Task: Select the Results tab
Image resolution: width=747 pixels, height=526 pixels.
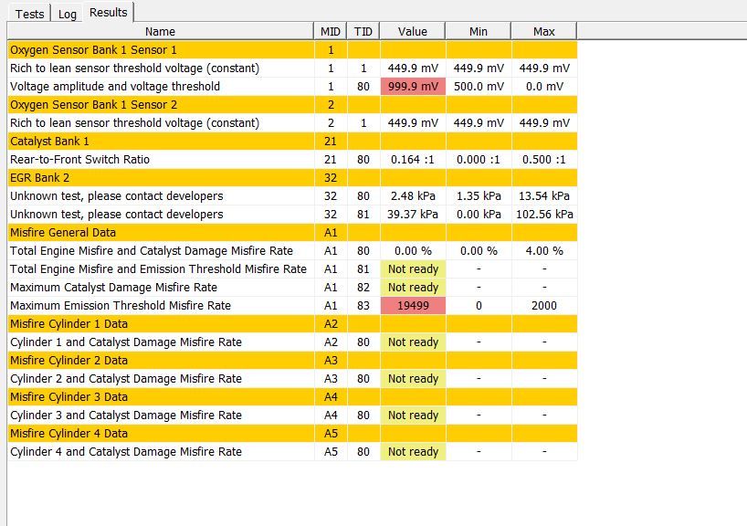Action: click(x=108, y=12)
